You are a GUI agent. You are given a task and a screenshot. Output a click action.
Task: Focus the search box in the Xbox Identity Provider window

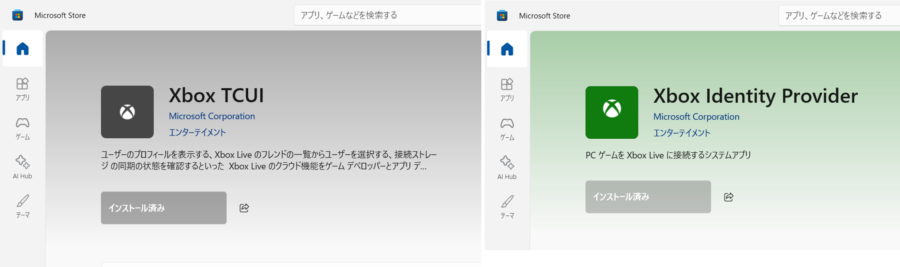(839, 16)
